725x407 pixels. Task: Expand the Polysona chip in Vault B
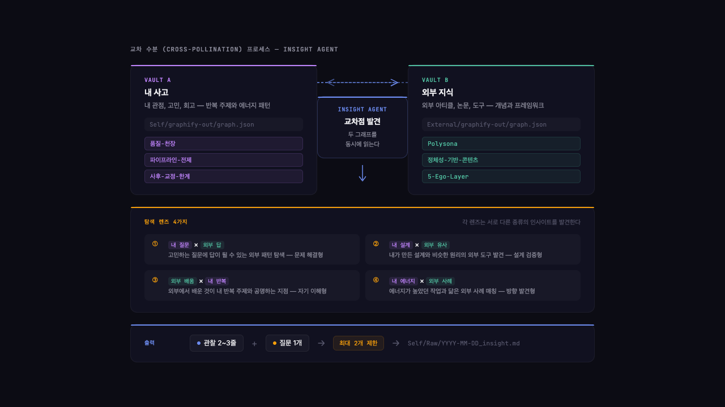(x=501, y=144)
